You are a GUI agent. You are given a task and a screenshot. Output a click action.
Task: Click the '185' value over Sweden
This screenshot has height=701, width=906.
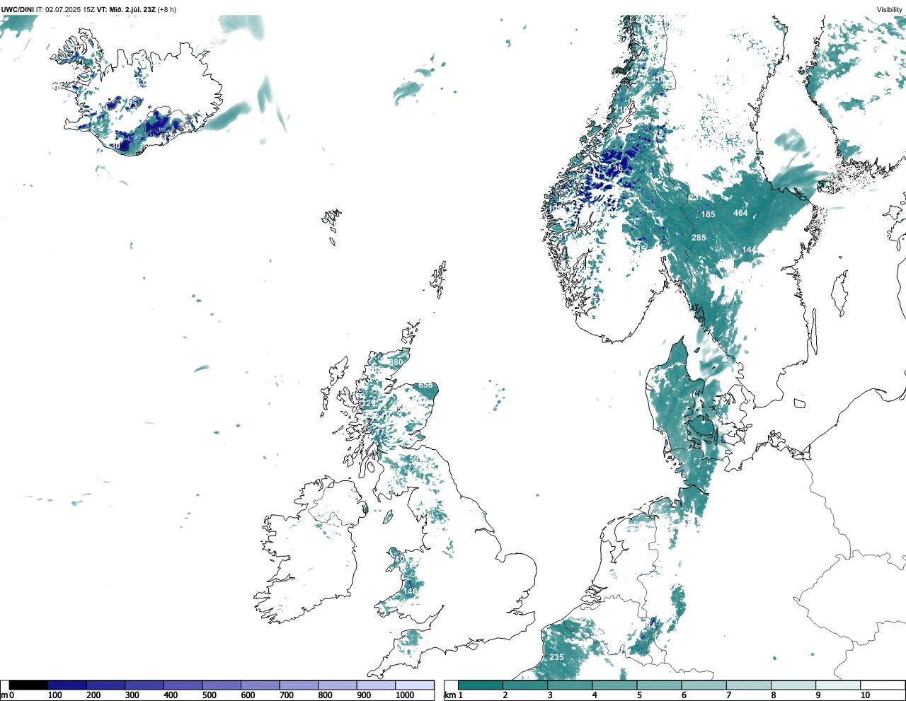[708, 214]
